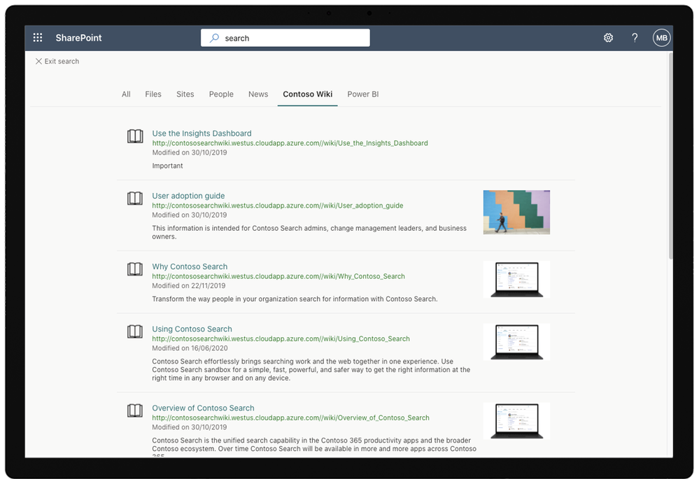Click the 'Transform the way people' description

(295, 299)
